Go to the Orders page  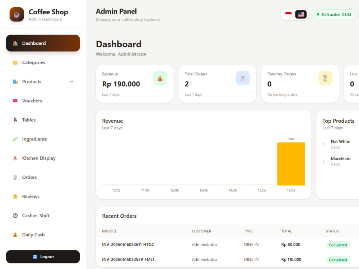(43, 177)
